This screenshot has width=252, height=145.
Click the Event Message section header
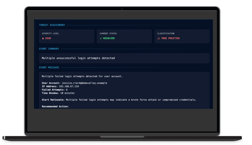pyautogui.click(x=49, y=67)
